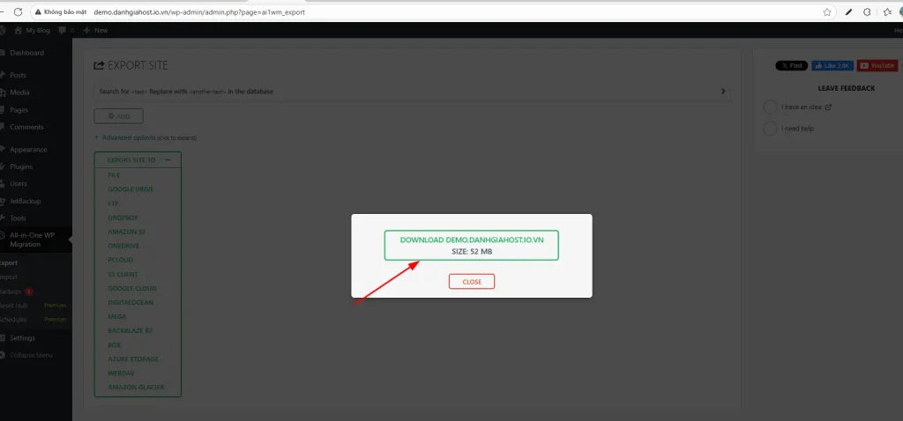Click the Collapse Menu arrow icon
The height and width of the screenshot is (421, 903).
pos(4,356)
